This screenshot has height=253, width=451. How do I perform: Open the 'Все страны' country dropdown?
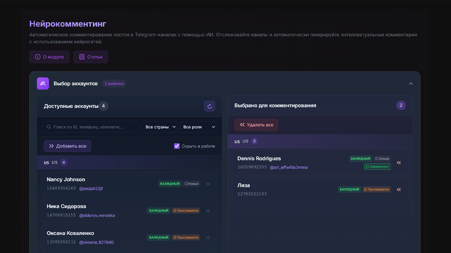click(159, 127)
